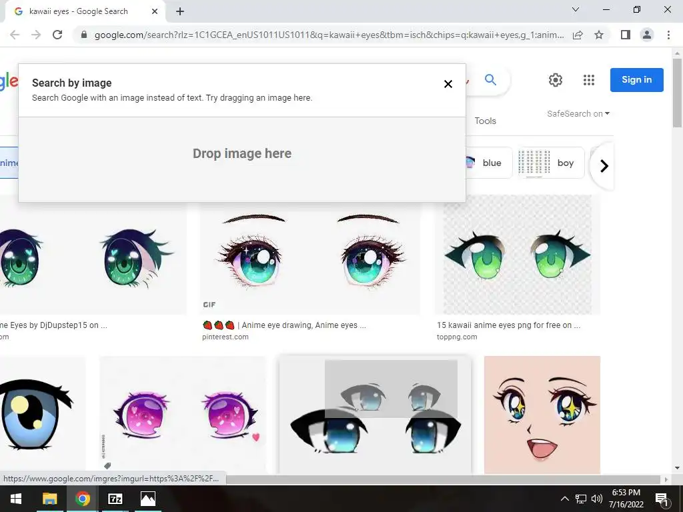Open the Google apps grid
The height and width of the screenshot is (512, 683).
tap(589, 80)
